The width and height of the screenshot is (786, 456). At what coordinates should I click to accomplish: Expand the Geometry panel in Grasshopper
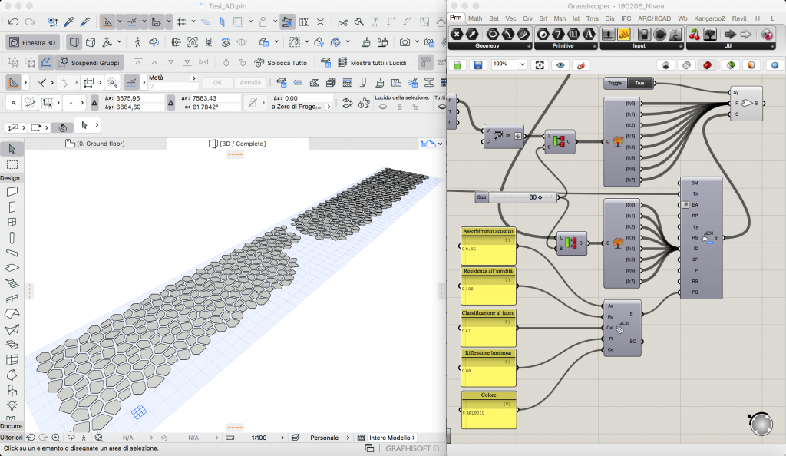coord(530,46)
